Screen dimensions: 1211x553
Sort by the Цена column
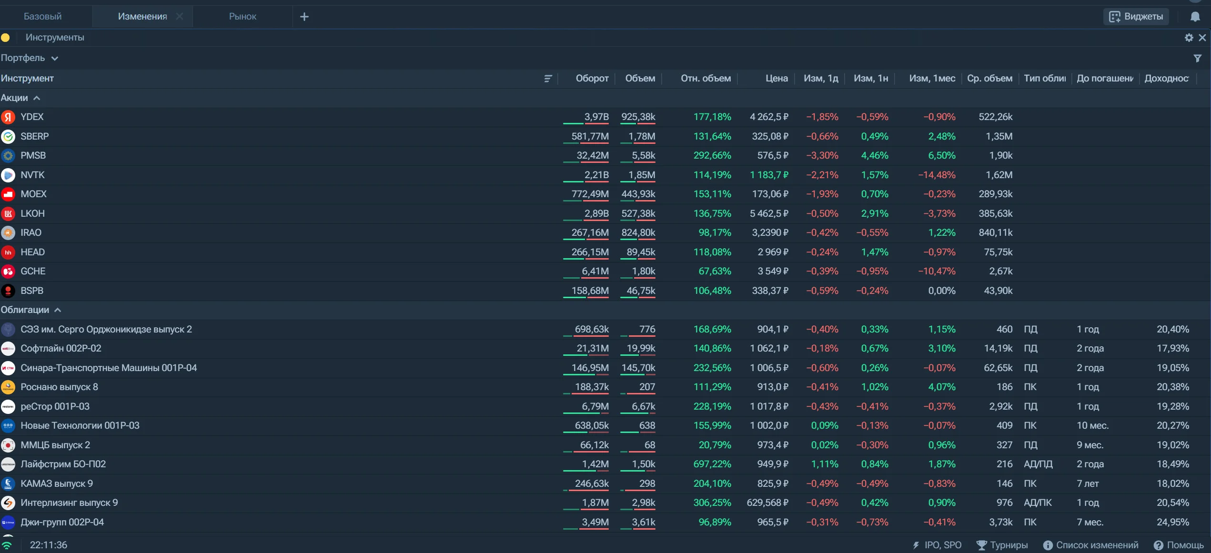pyautogui.click(x=777, y=79)
